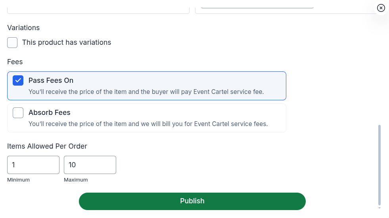Click the 'Maximum' caption under the field

[76, 180]
